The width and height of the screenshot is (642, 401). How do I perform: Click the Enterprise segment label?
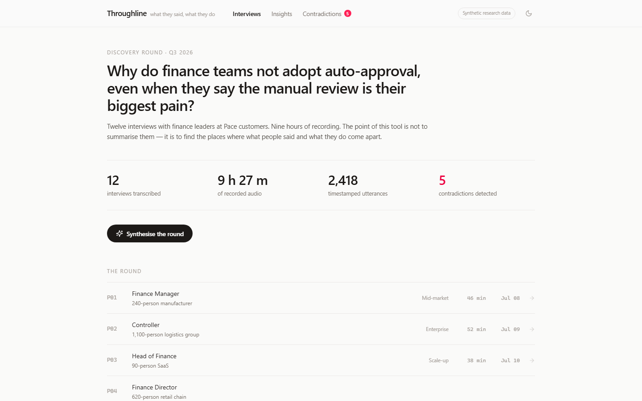click(x=437, y=329)
